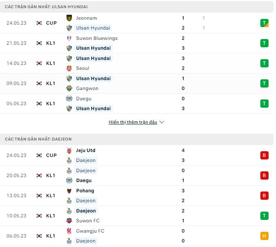Screen dimensions: 276x247
Task: Click the Seoul team crest icon
Action: pos(69,68)
